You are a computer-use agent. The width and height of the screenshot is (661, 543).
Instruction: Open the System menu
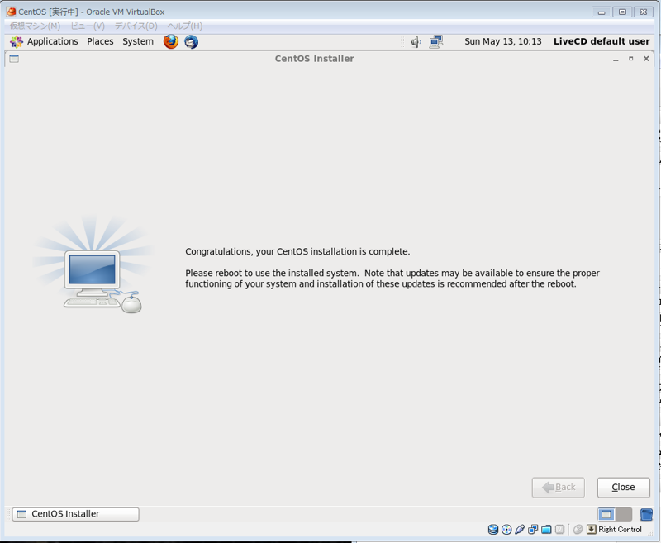pyautogui.click(x=138, y=41)
